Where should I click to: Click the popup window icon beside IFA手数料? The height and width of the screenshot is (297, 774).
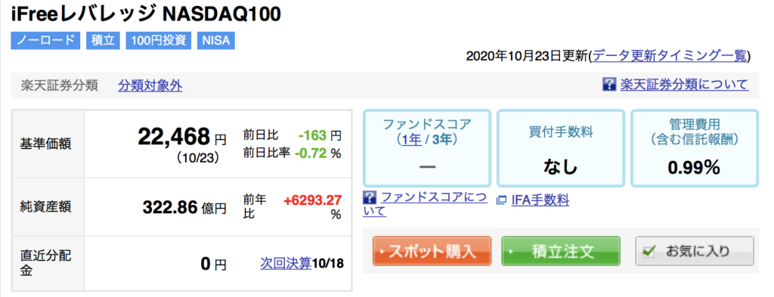point(502,200)
